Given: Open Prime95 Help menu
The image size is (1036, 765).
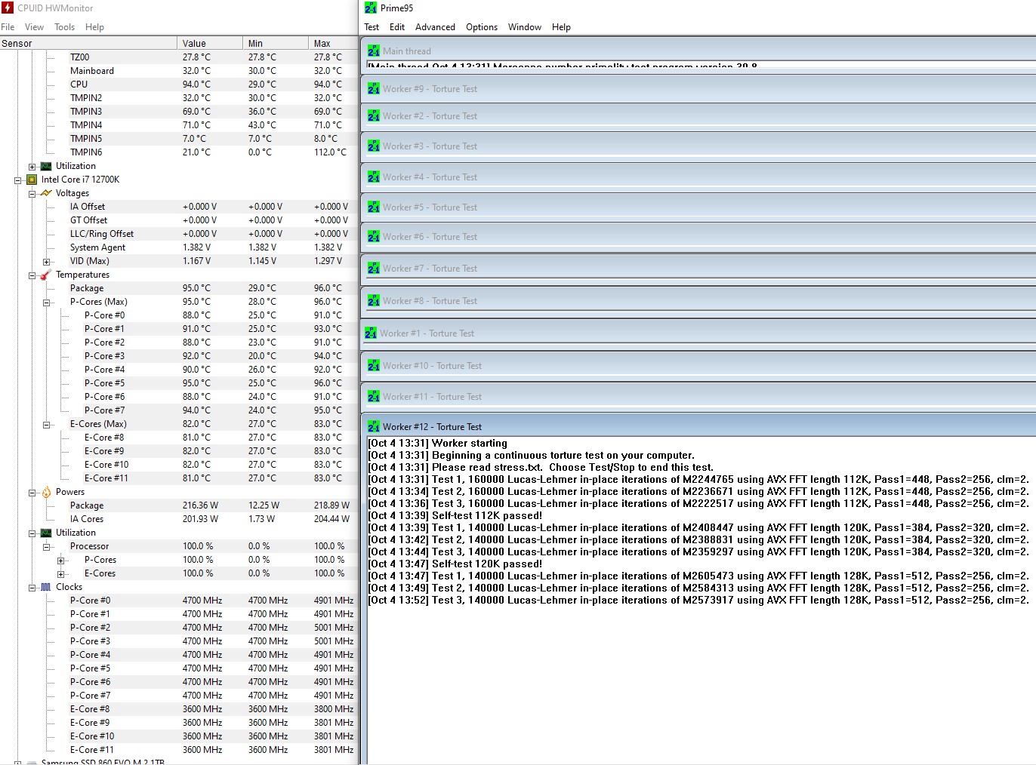Looking at the screenshot, I should click(x=561, y=27).
